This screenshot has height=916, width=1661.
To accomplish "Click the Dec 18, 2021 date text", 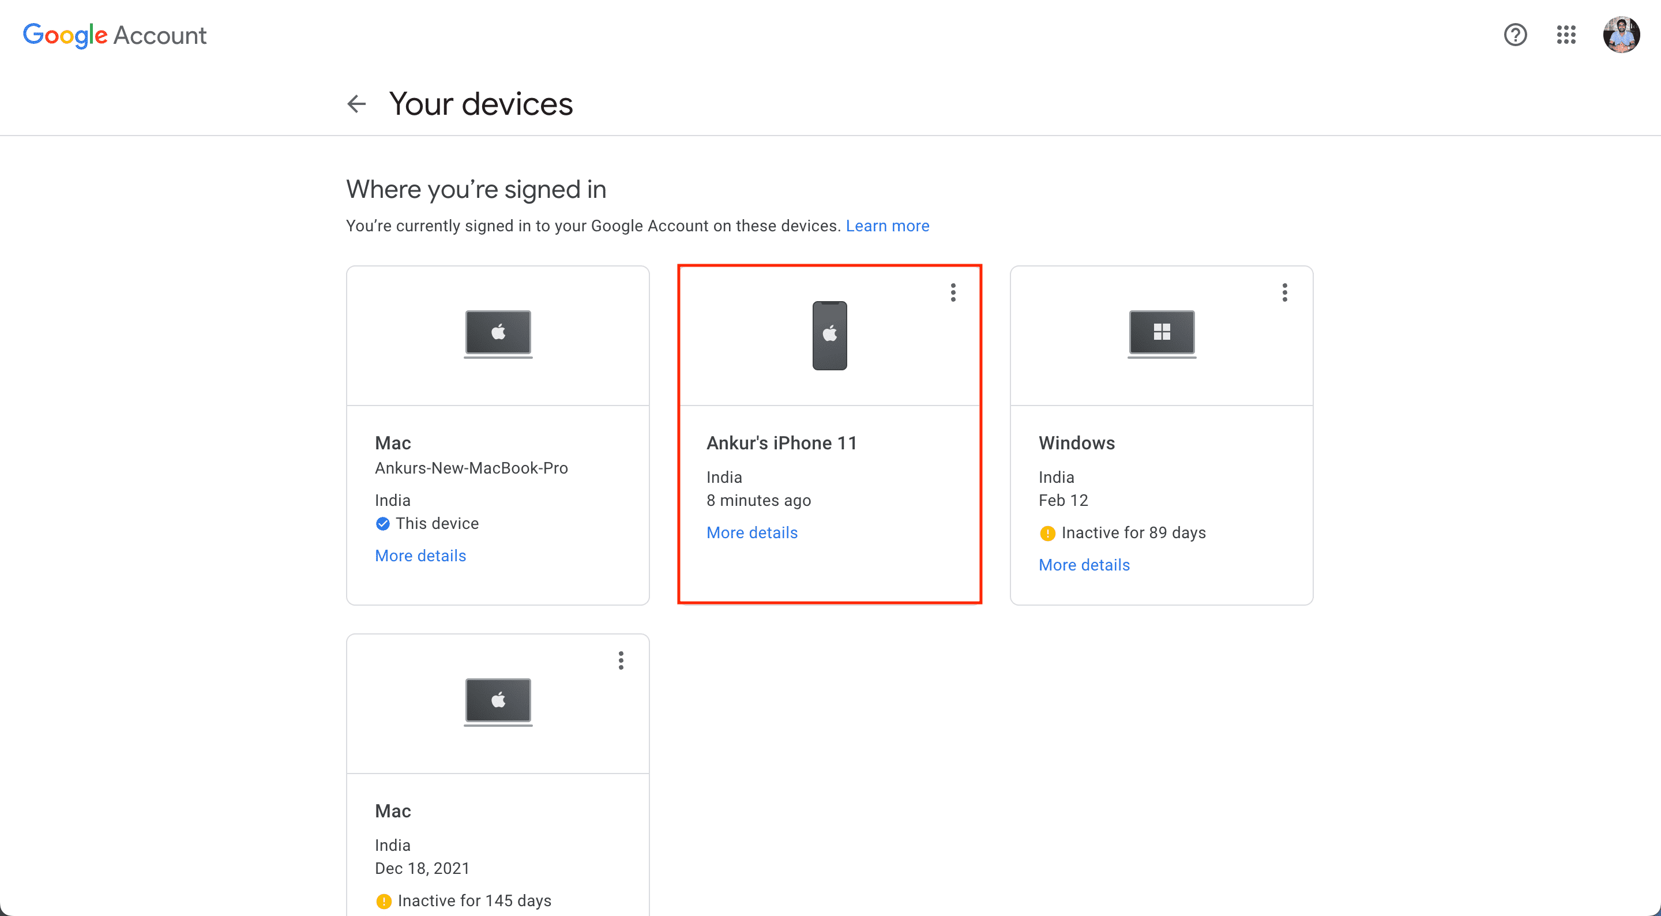I will [x=422, y=868].
